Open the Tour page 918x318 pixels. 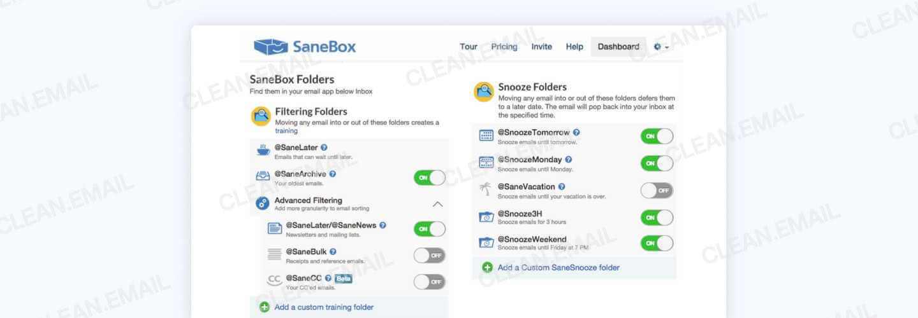pyautogui.click(x=469, y=46)
